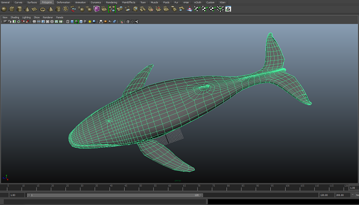Image resolution: width=359 pixels, height=205 pixels.
Task: Open the Renderer panel menu
Action: click(48, 17)
